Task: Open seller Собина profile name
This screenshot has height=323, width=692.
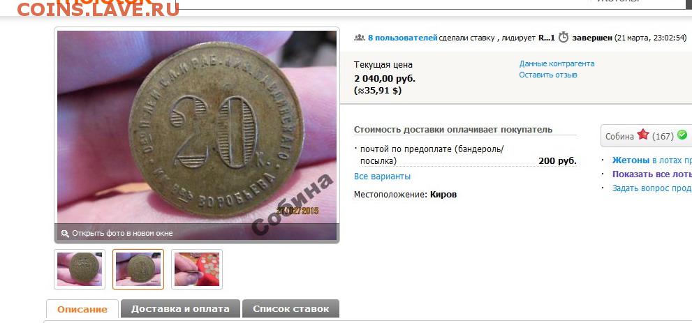Action: (619, 136)
